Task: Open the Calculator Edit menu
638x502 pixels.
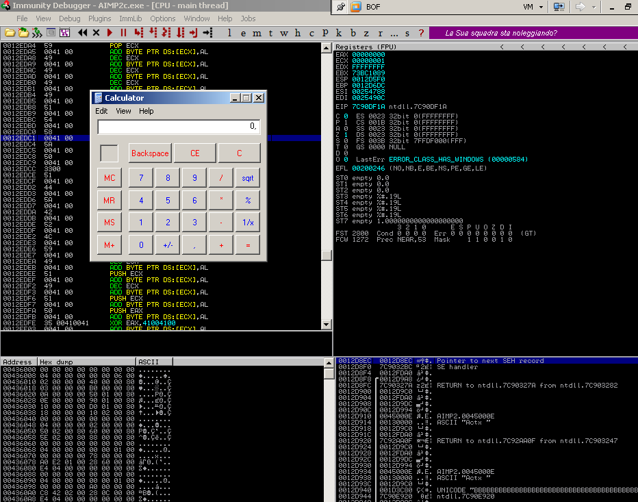Action: click(x=101, y=111)
